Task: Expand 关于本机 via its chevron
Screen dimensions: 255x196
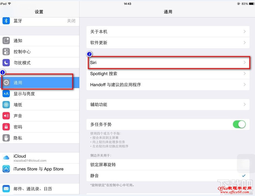Action: [x=245, y=31]
